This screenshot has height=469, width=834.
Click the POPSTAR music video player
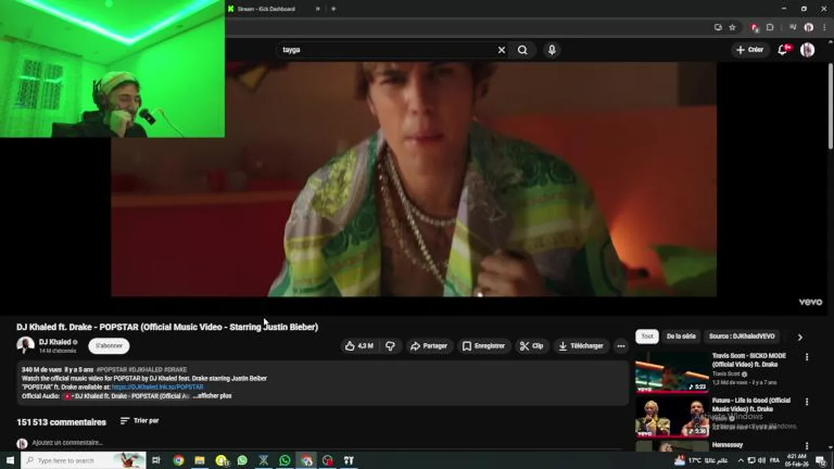414,179
